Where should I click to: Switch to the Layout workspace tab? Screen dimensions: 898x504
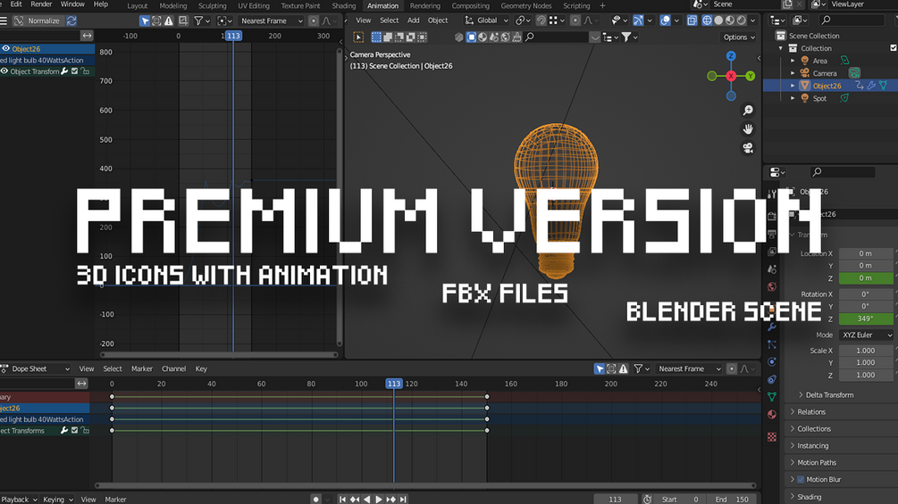(138, 5)
